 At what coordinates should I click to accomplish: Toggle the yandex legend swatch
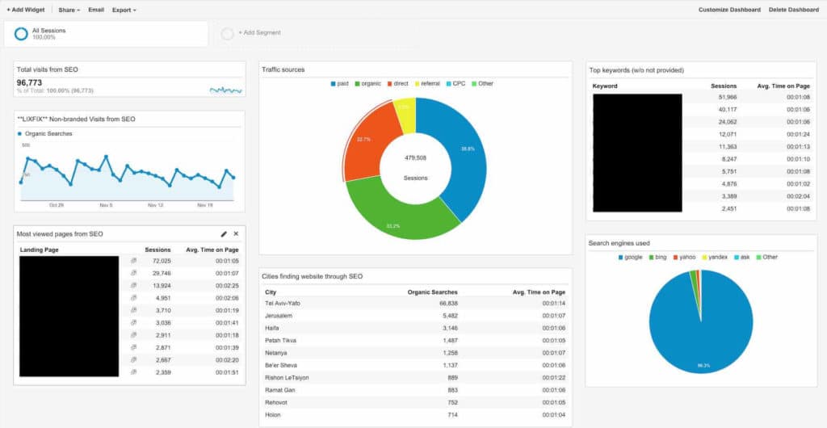click(x=704, y=258)
